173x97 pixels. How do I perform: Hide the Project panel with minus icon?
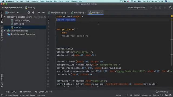44,13
